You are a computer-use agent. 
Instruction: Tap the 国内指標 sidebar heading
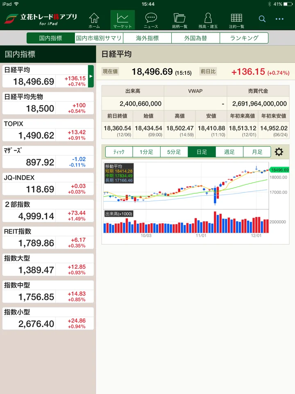click(x=20, y=54)
